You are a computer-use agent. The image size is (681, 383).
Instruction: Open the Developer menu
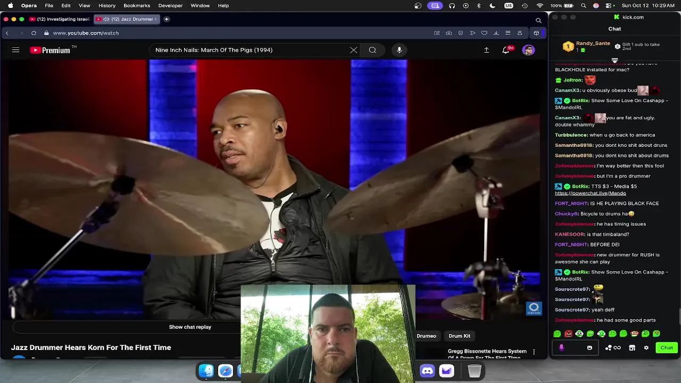click(x=170, y=5)
